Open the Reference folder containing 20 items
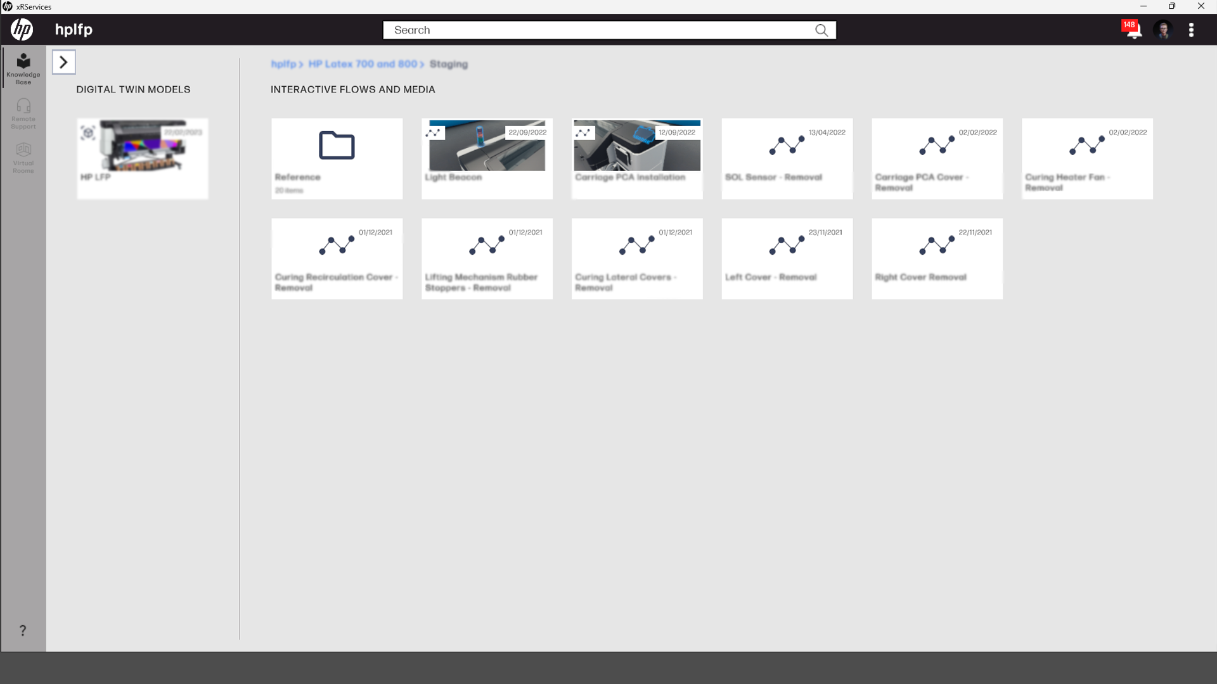Viewport: 1217px width, 684px height. coord(337,158)
